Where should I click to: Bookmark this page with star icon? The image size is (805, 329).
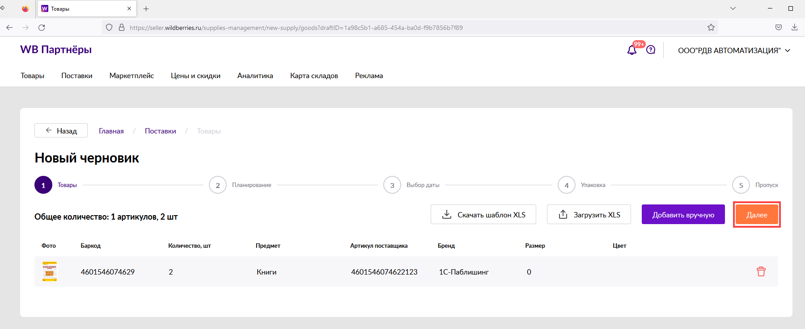(x=711, y=28)
